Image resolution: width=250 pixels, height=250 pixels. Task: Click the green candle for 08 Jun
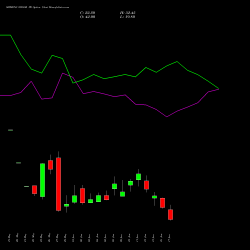[x=114, y=186]
